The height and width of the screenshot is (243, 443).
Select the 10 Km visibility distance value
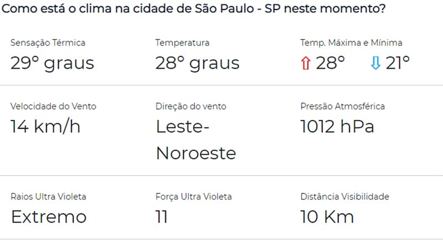[x=327, y=217]
